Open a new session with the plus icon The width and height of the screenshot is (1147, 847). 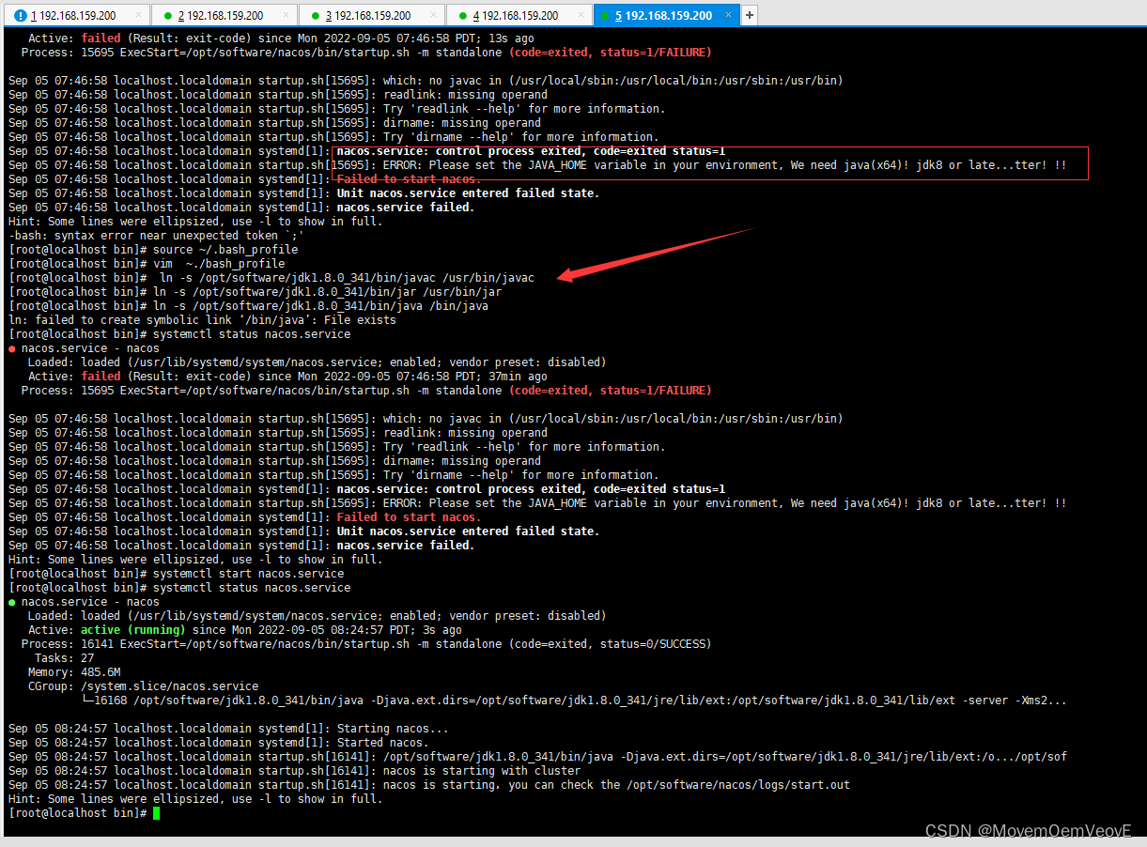747,15
